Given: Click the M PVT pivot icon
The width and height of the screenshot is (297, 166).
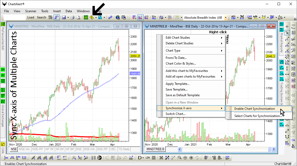Looking at the screenshot, I should 242,17.
